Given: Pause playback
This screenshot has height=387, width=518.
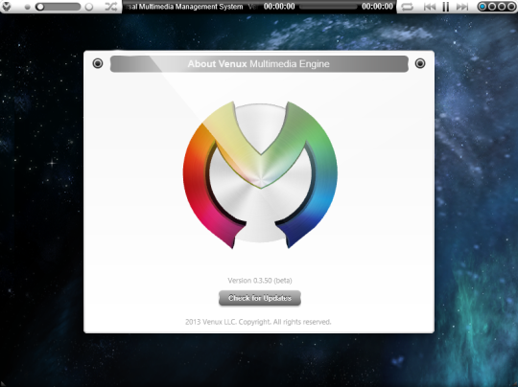Looking at the screenshot, I should [x=446, y=7].
